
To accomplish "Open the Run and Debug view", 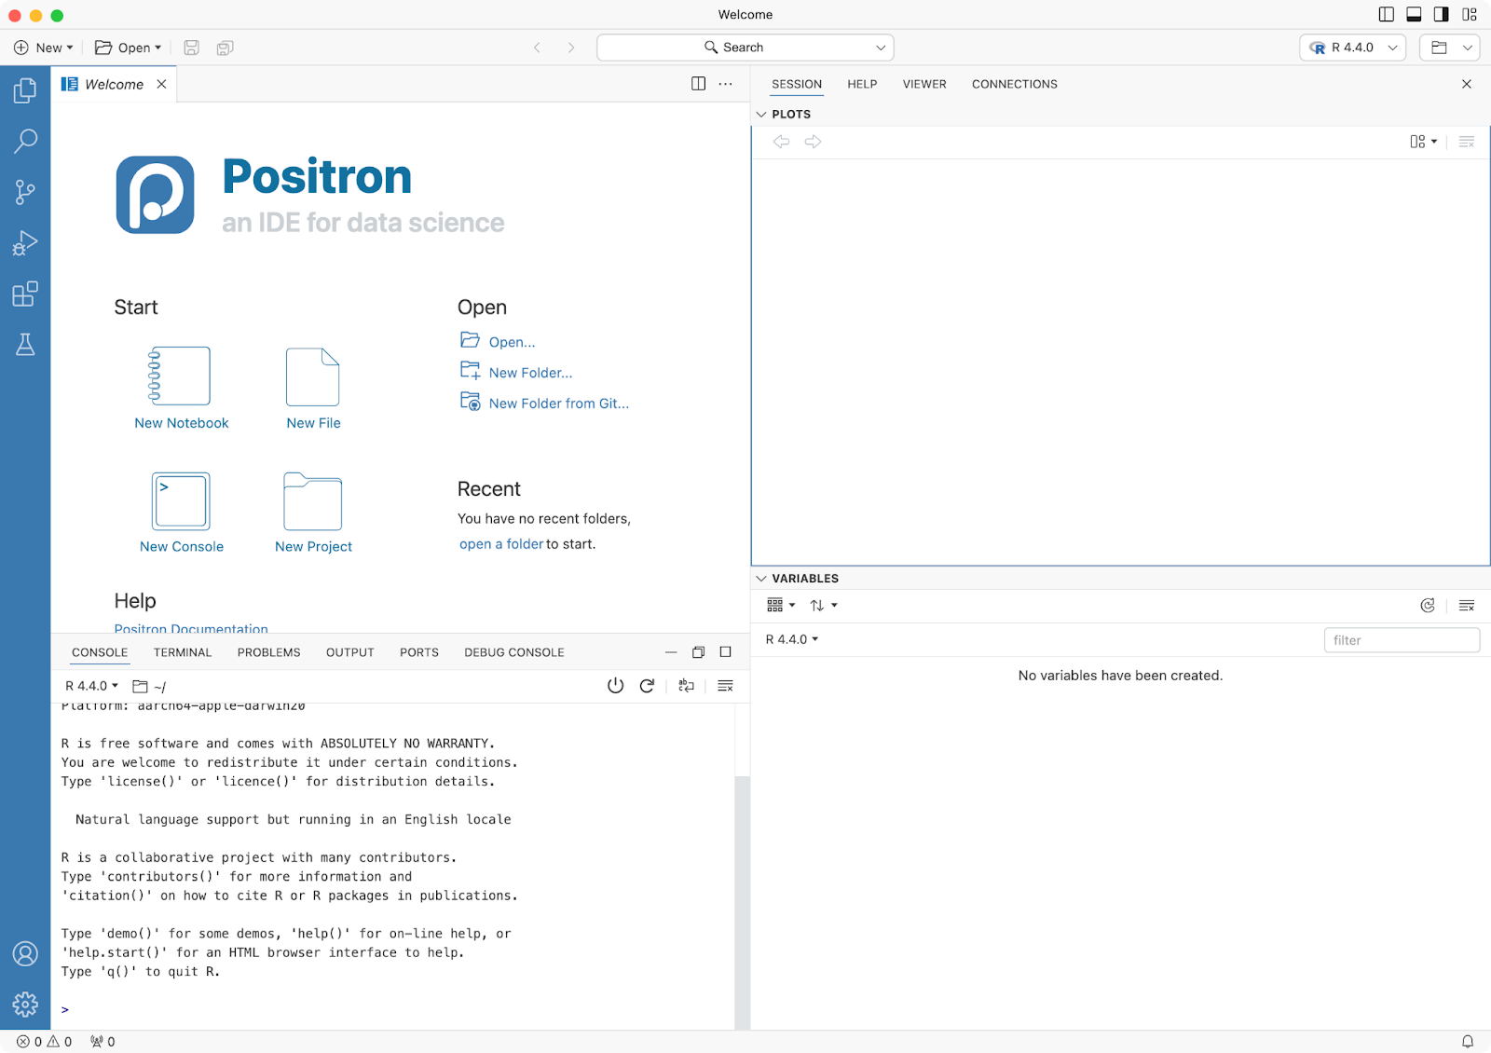I will pos(25,243).
